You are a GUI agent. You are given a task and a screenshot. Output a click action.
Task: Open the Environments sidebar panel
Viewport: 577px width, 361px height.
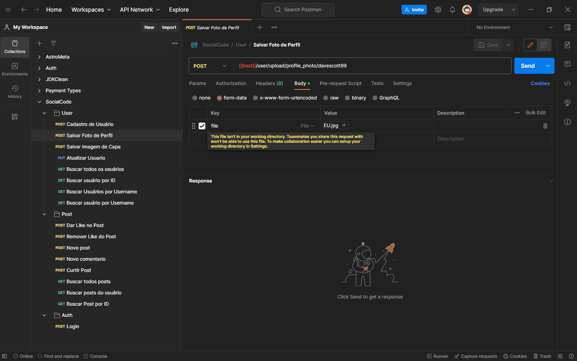pos(14,70)
